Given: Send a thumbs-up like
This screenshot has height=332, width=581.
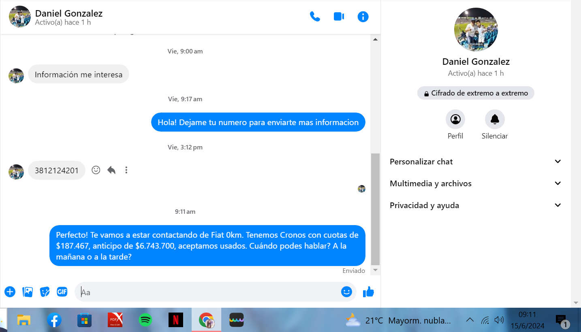Looking at the screenshot, I should pos(368,292).
